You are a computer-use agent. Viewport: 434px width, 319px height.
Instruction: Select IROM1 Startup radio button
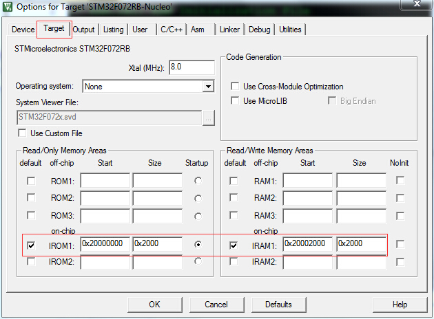[198, 245]
